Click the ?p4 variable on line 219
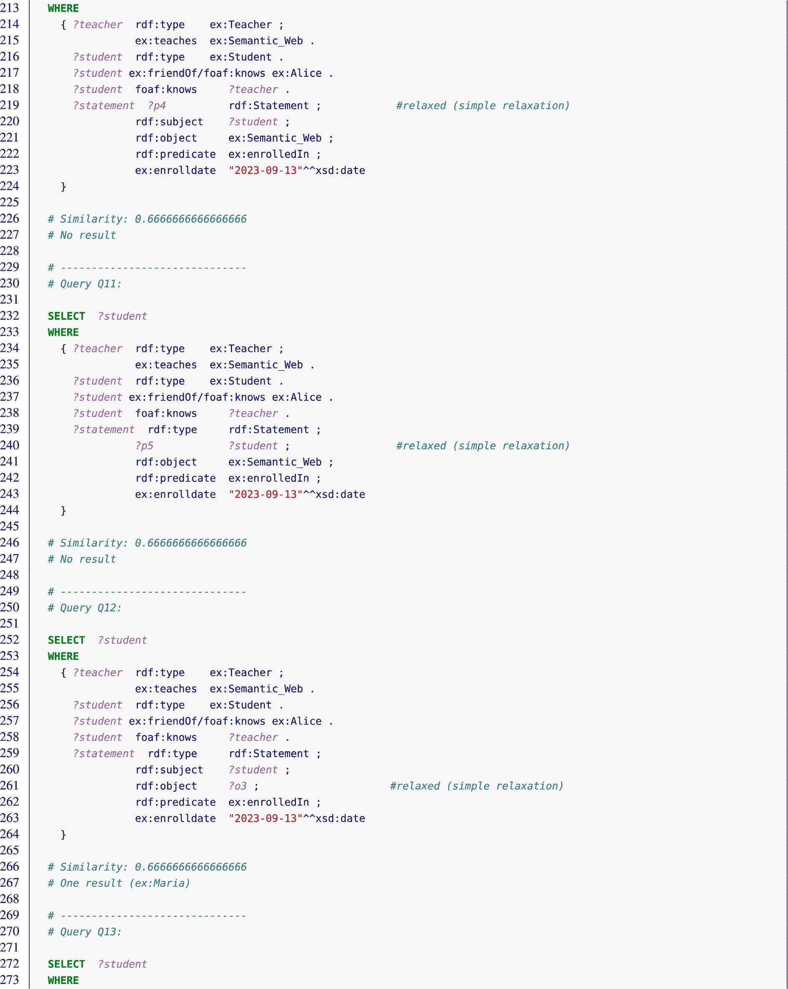 (x=157, y=106)
